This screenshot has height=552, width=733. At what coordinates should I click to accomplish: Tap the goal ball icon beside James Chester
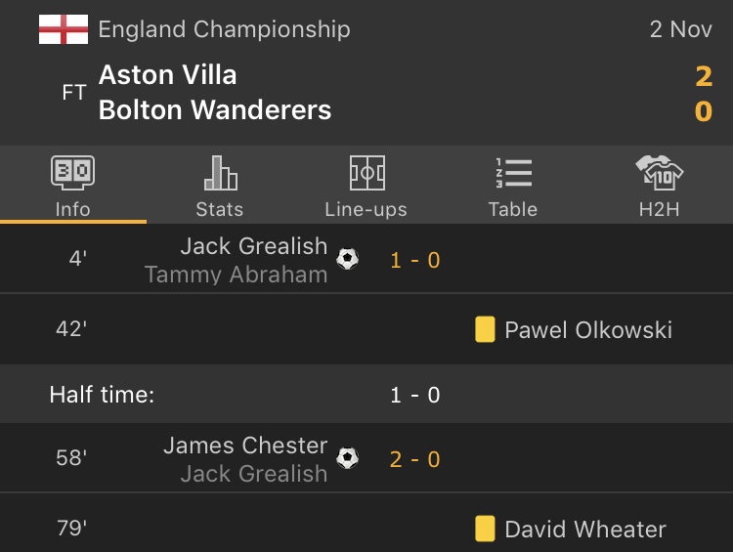347,458
